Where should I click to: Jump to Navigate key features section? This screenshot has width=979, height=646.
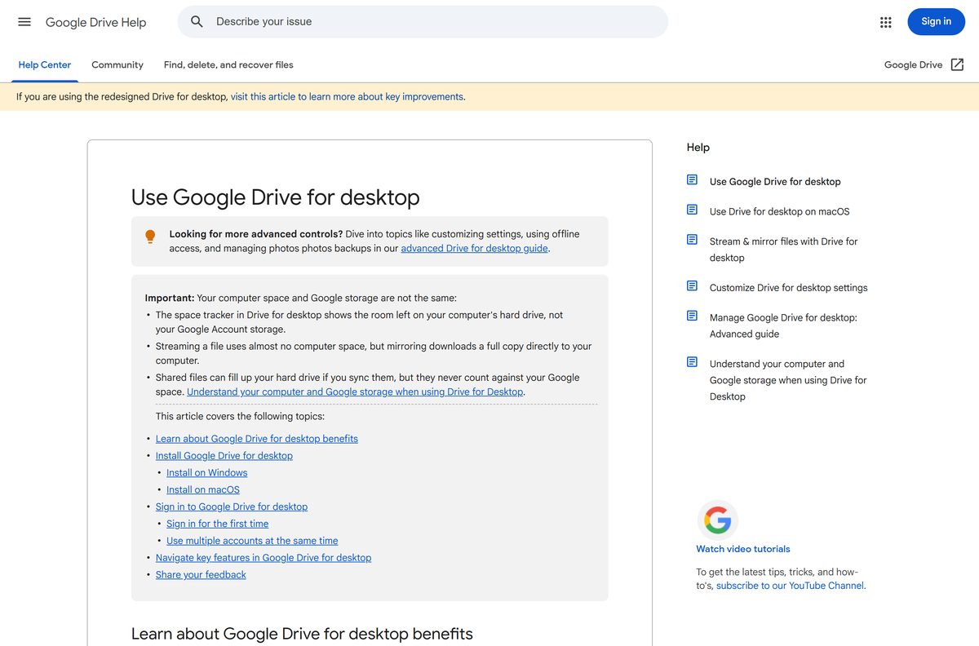264,558
